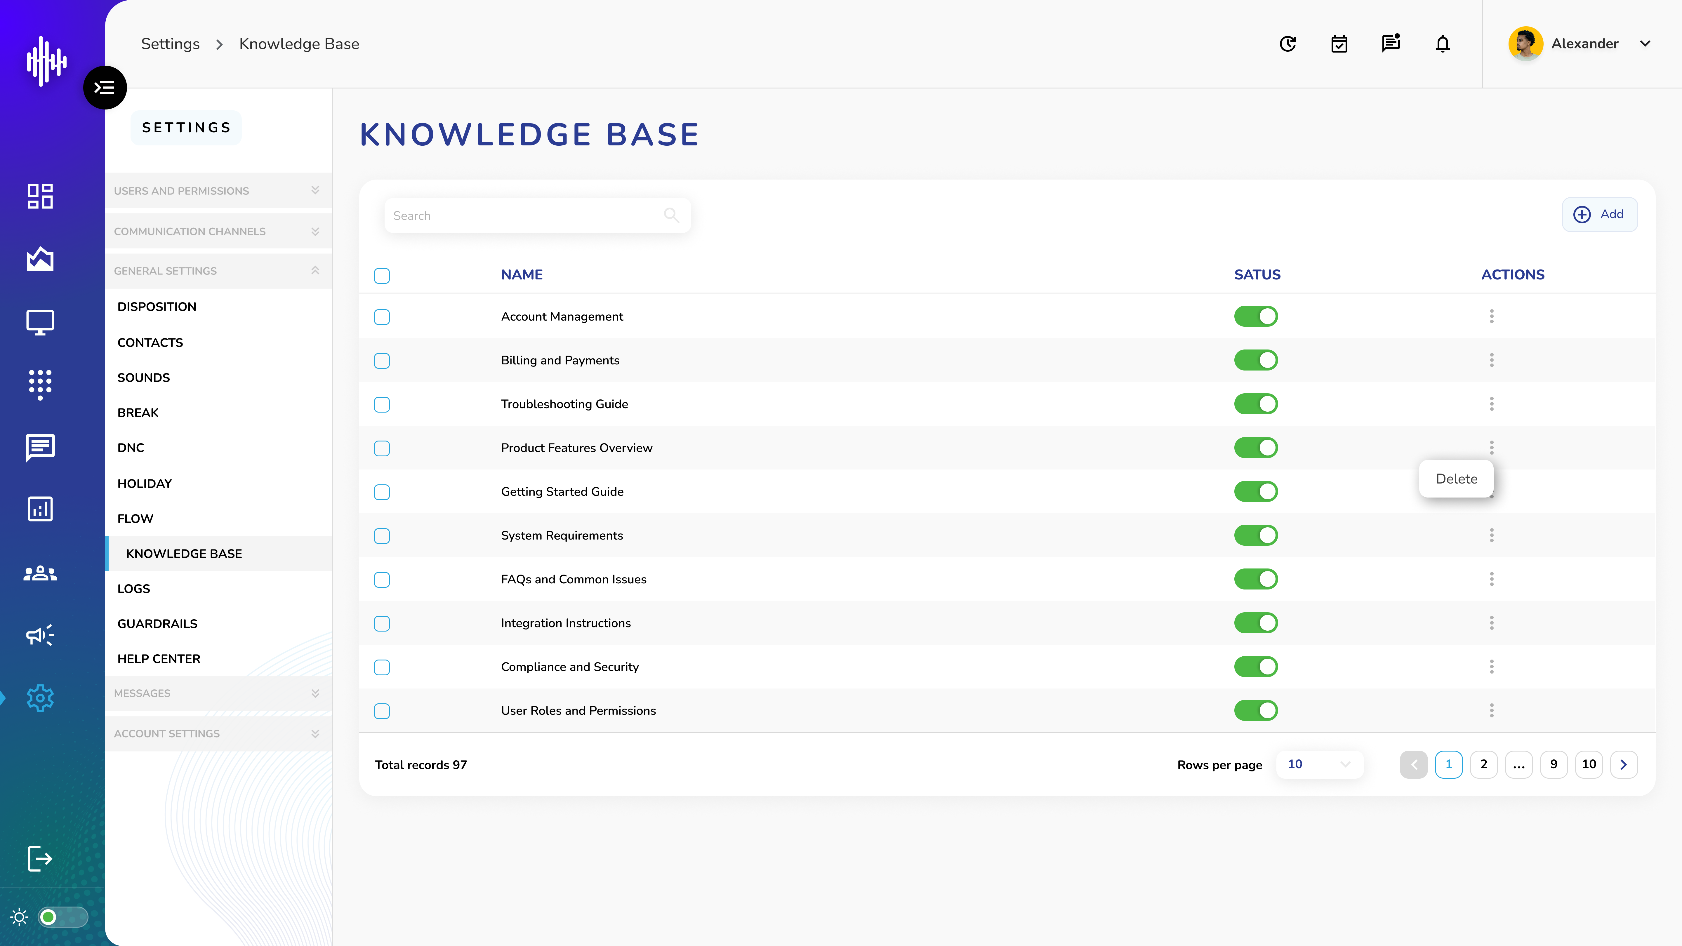Screen dimensions: 1682x946
Task: Open the Alexander user dropdown arrow
Action: 1645,44
